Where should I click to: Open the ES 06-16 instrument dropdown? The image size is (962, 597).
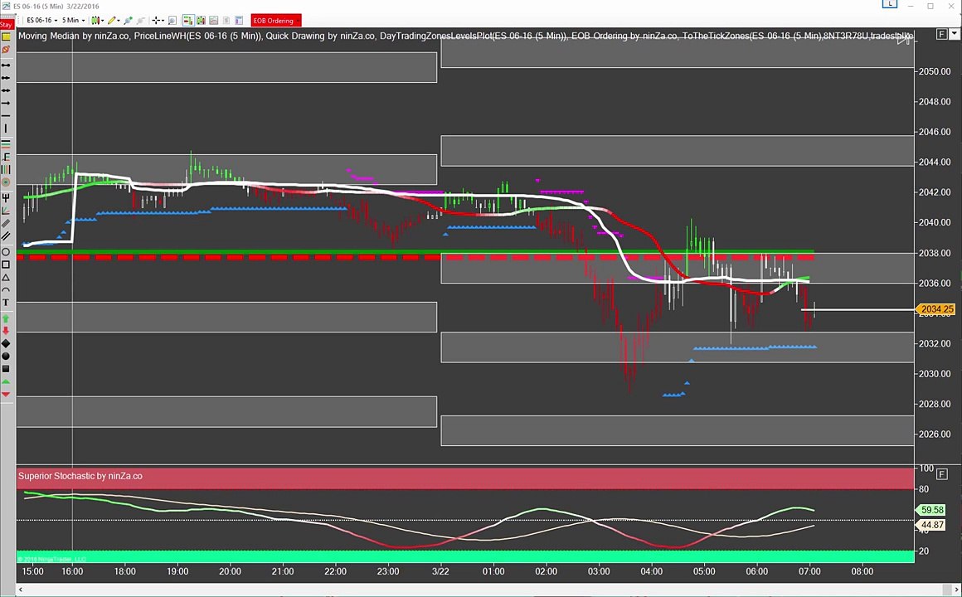41,20
